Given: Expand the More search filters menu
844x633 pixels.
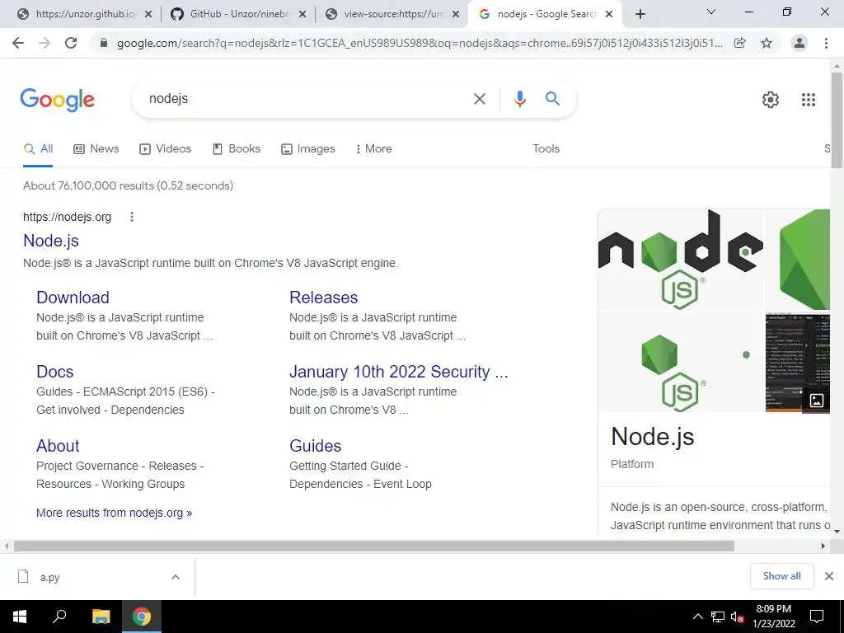Looking at the screenshot, I should pyautogui.click(x=373, y=149).
